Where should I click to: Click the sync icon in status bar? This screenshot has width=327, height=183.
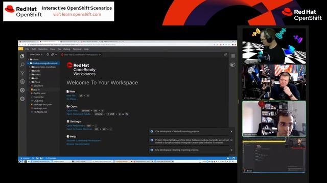click(33, 158)
